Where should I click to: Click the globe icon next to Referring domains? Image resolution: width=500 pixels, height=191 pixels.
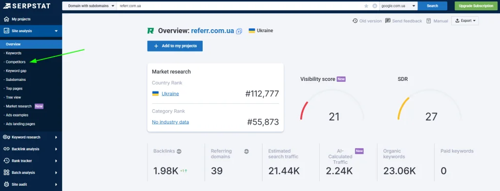247,151
